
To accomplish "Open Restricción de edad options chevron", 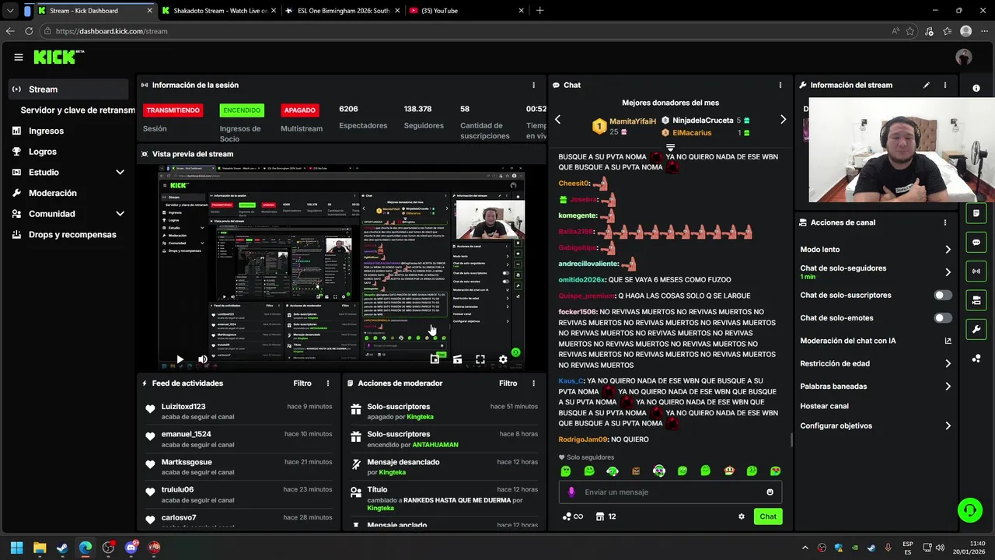I will pos(948,363).
